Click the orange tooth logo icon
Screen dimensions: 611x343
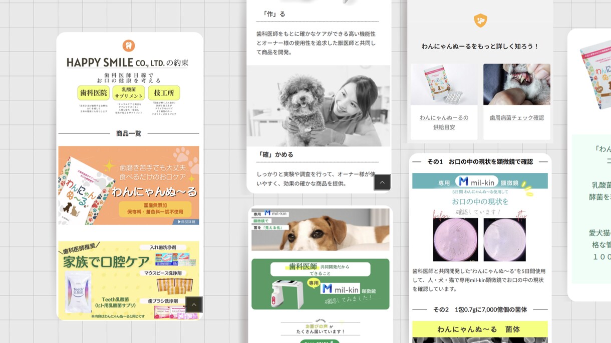[x=129, y=45]
